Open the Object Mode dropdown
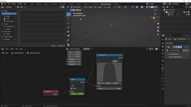191x107 pixels. coord(77,7)
